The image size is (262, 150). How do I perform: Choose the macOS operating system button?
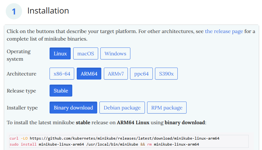coord(86,53)
